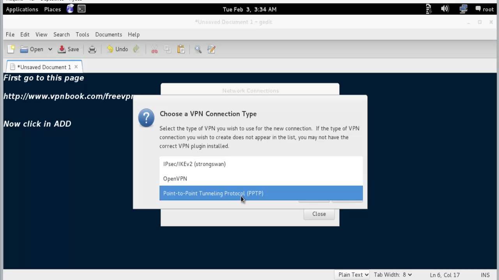Close the Unsaved Document 1 tab
499x280 pixels.
click(x=76, y=67)
